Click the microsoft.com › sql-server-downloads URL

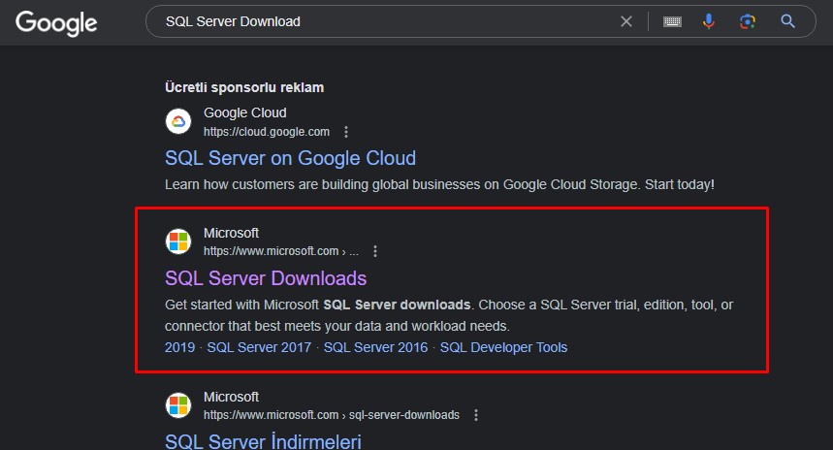click(332, 415)
